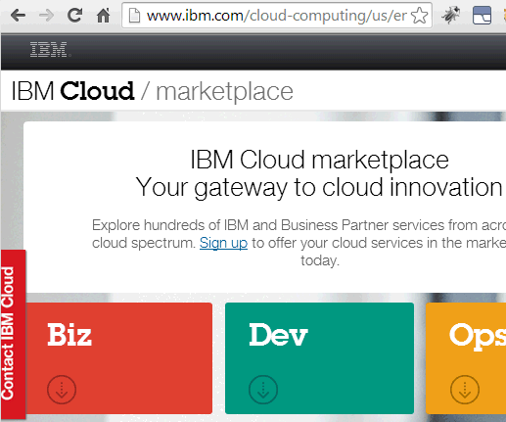Click the IBM Cloud marketplace headline
The width and height of the screenshot is (506, 422).
[x=319, y=160]
